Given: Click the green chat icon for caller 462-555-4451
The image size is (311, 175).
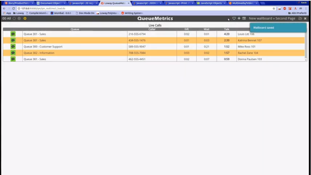Looking at the screenshot, I should (13, 59).
